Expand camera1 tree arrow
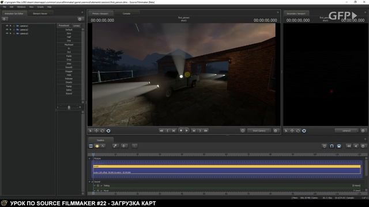The width and height of the screenshot is (369, 207). 10,26
